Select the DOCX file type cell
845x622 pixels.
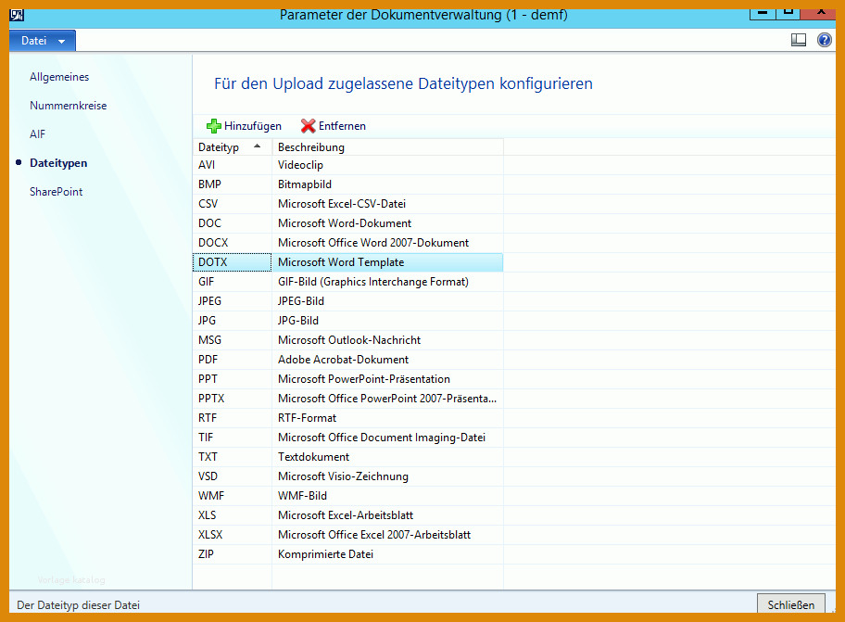pyautogui.click(x=233, y=243)
